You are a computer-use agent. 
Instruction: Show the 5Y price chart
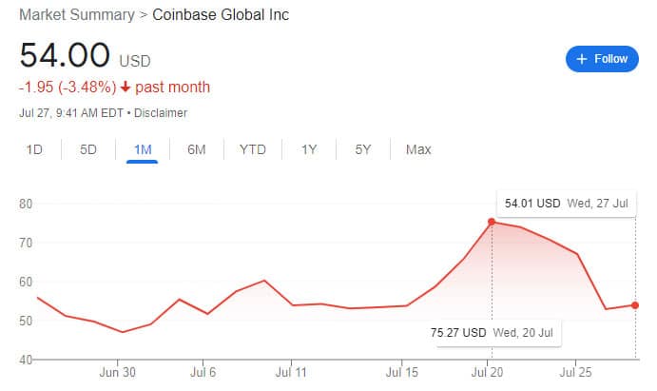363,149
